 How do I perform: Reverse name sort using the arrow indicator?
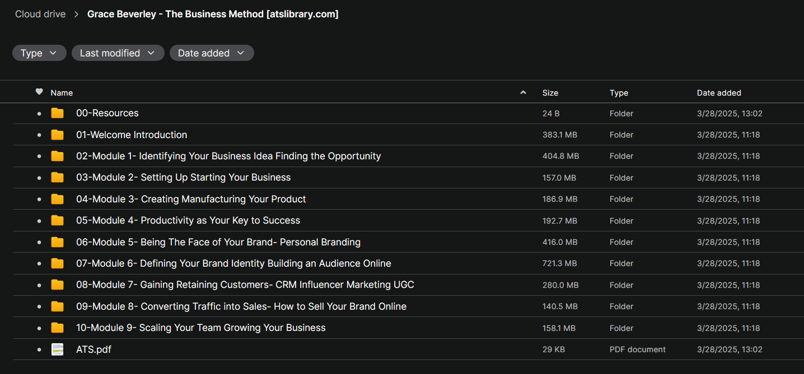coord(523,93)
